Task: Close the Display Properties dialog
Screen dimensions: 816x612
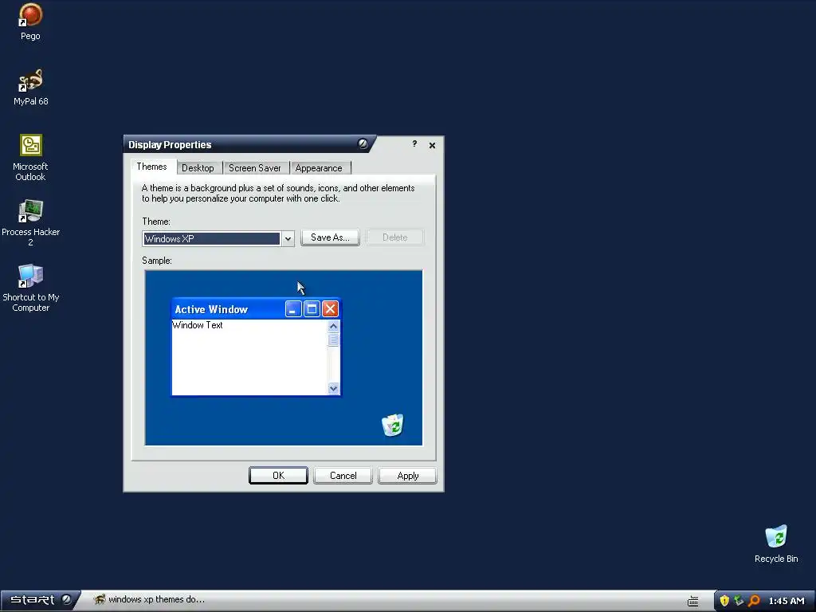Action: point(432,145)
